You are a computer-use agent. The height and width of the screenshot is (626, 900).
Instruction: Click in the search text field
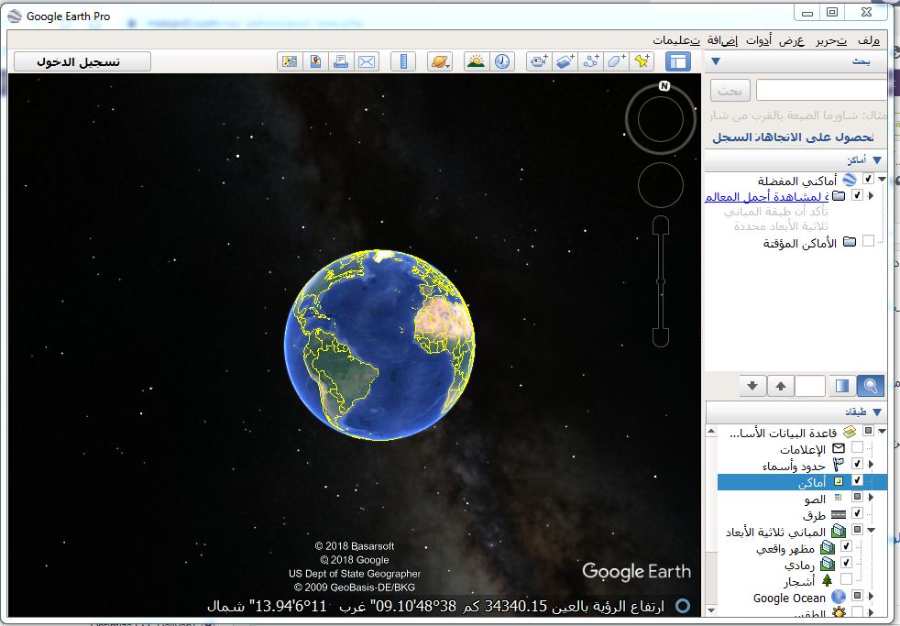(821, 91)
